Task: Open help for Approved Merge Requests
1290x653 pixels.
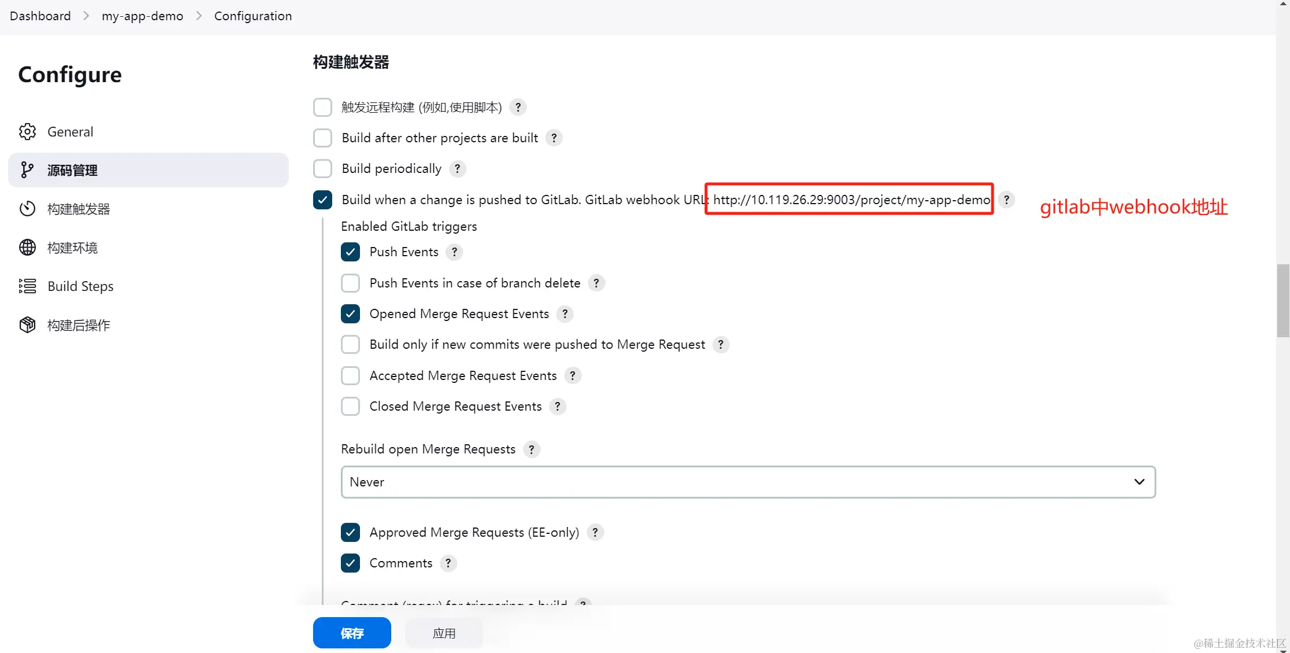Action: 595,532
